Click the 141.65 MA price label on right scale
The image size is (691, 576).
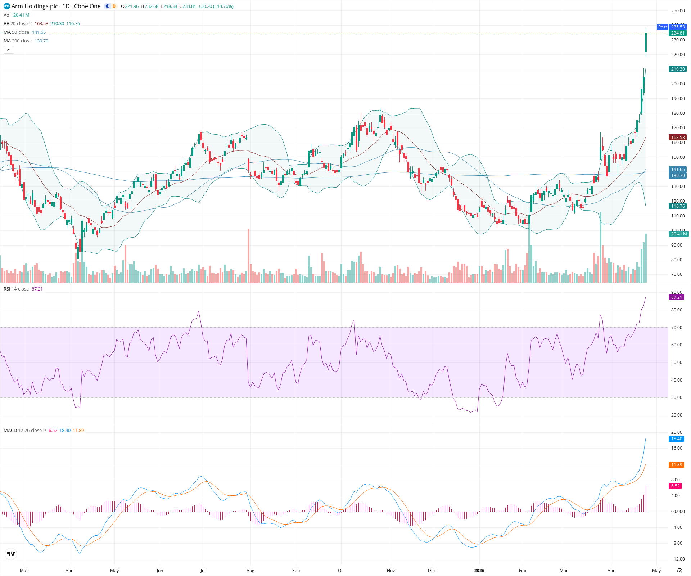click(678, 169)
